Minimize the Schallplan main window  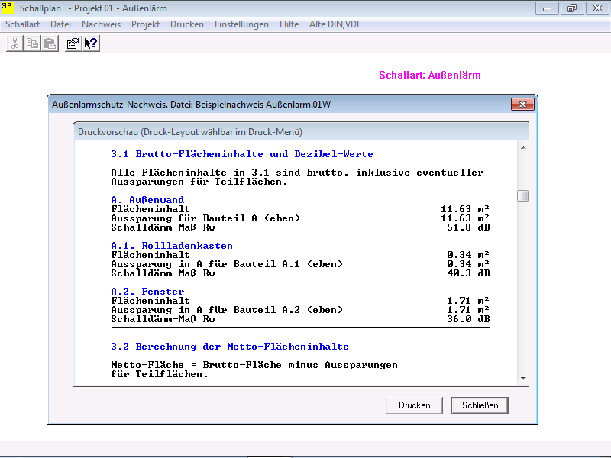(x=547, y=8)
